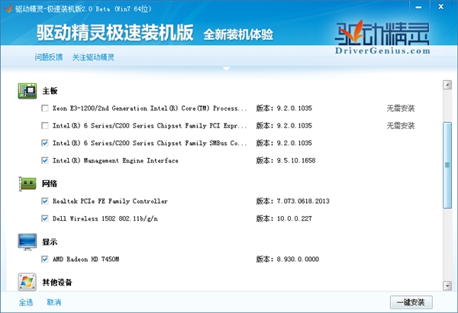Select the 其他设备 section heading
Viewport: 458px width, 313px height.
click(x=57, y=282)
